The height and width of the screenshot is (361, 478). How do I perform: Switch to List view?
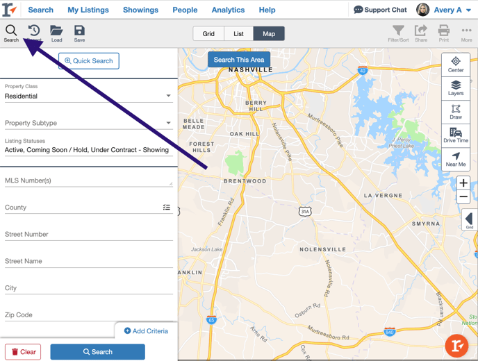tap(238, 33)
